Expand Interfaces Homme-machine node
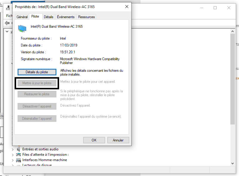The height and width of the screenshot is (176, 239). coord(13,160)
